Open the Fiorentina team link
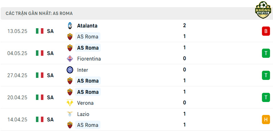Viewport: 273px width, 136px height. pyautogui.click(x=89, y=59)
